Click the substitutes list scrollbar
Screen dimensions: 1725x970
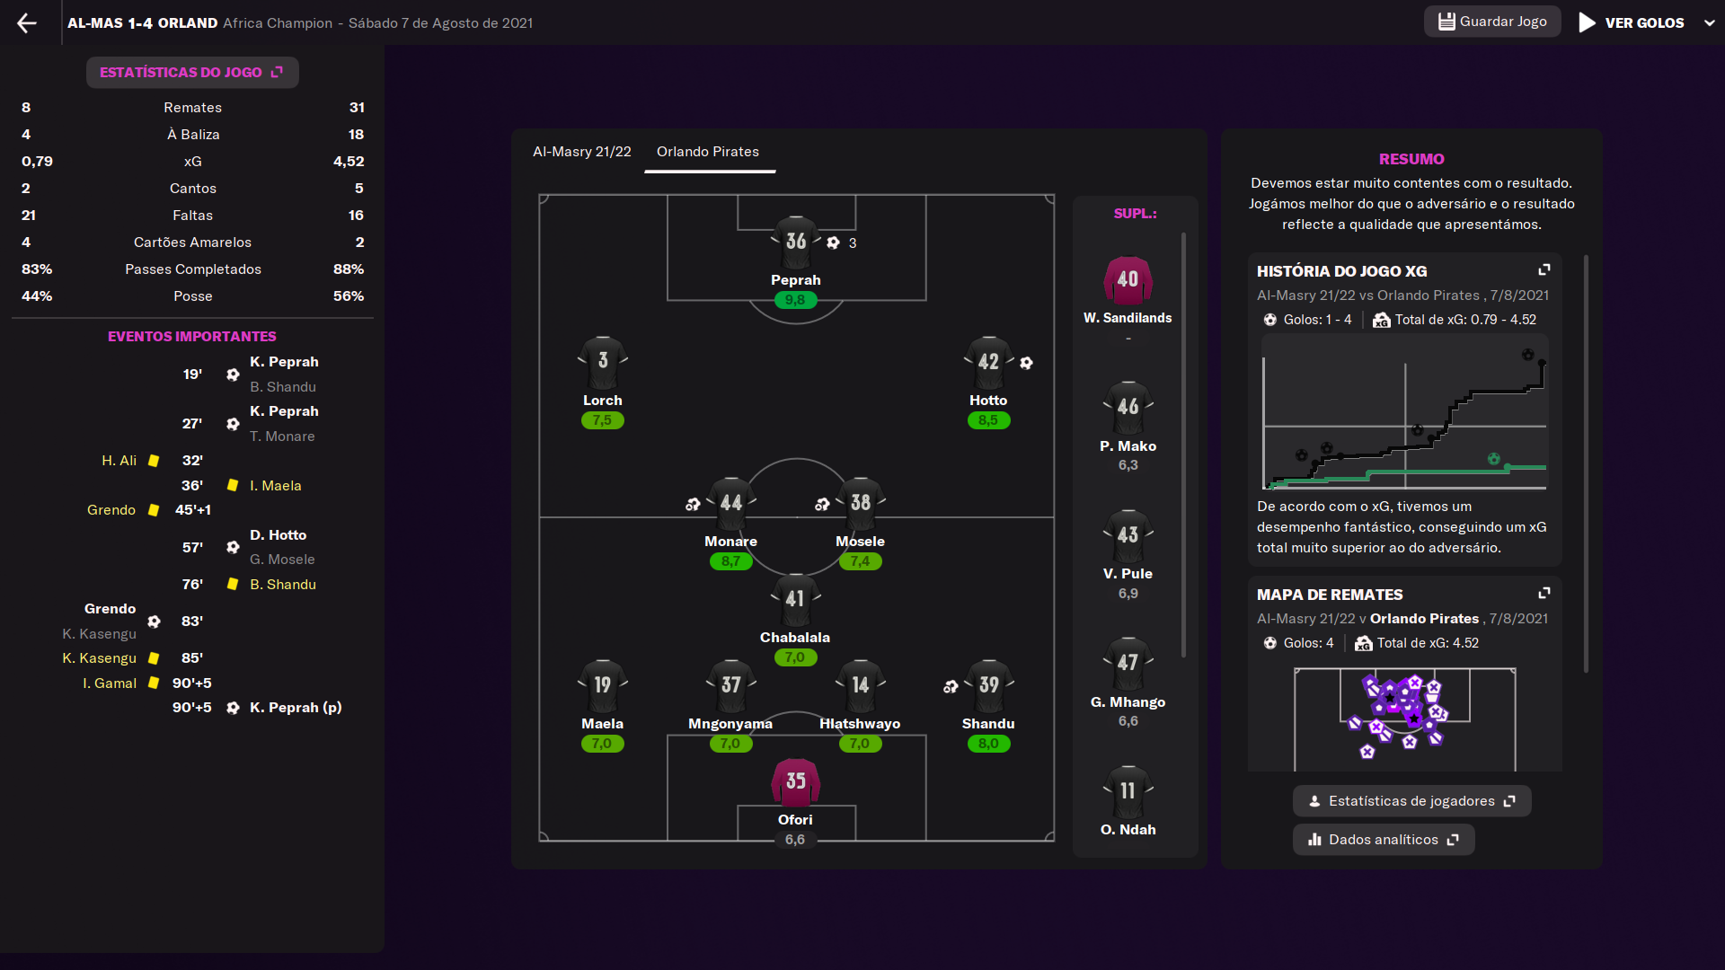1184,445
